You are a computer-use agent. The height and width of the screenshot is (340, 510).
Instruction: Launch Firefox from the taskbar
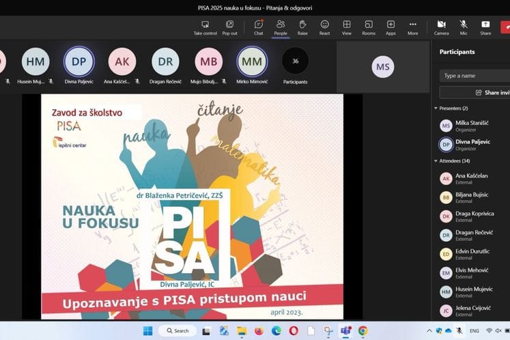coord(259,331)
